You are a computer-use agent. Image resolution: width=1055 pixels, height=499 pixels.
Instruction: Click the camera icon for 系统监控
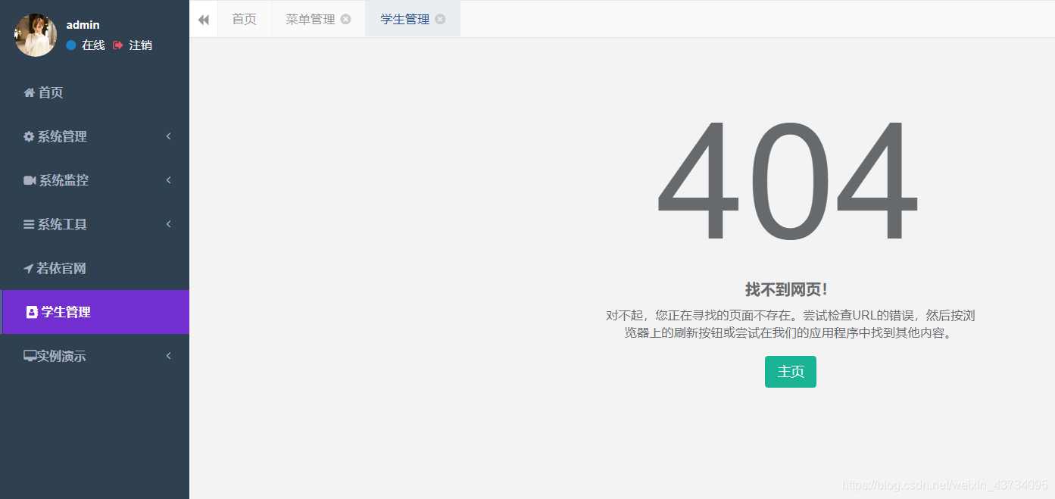(29, 180)
